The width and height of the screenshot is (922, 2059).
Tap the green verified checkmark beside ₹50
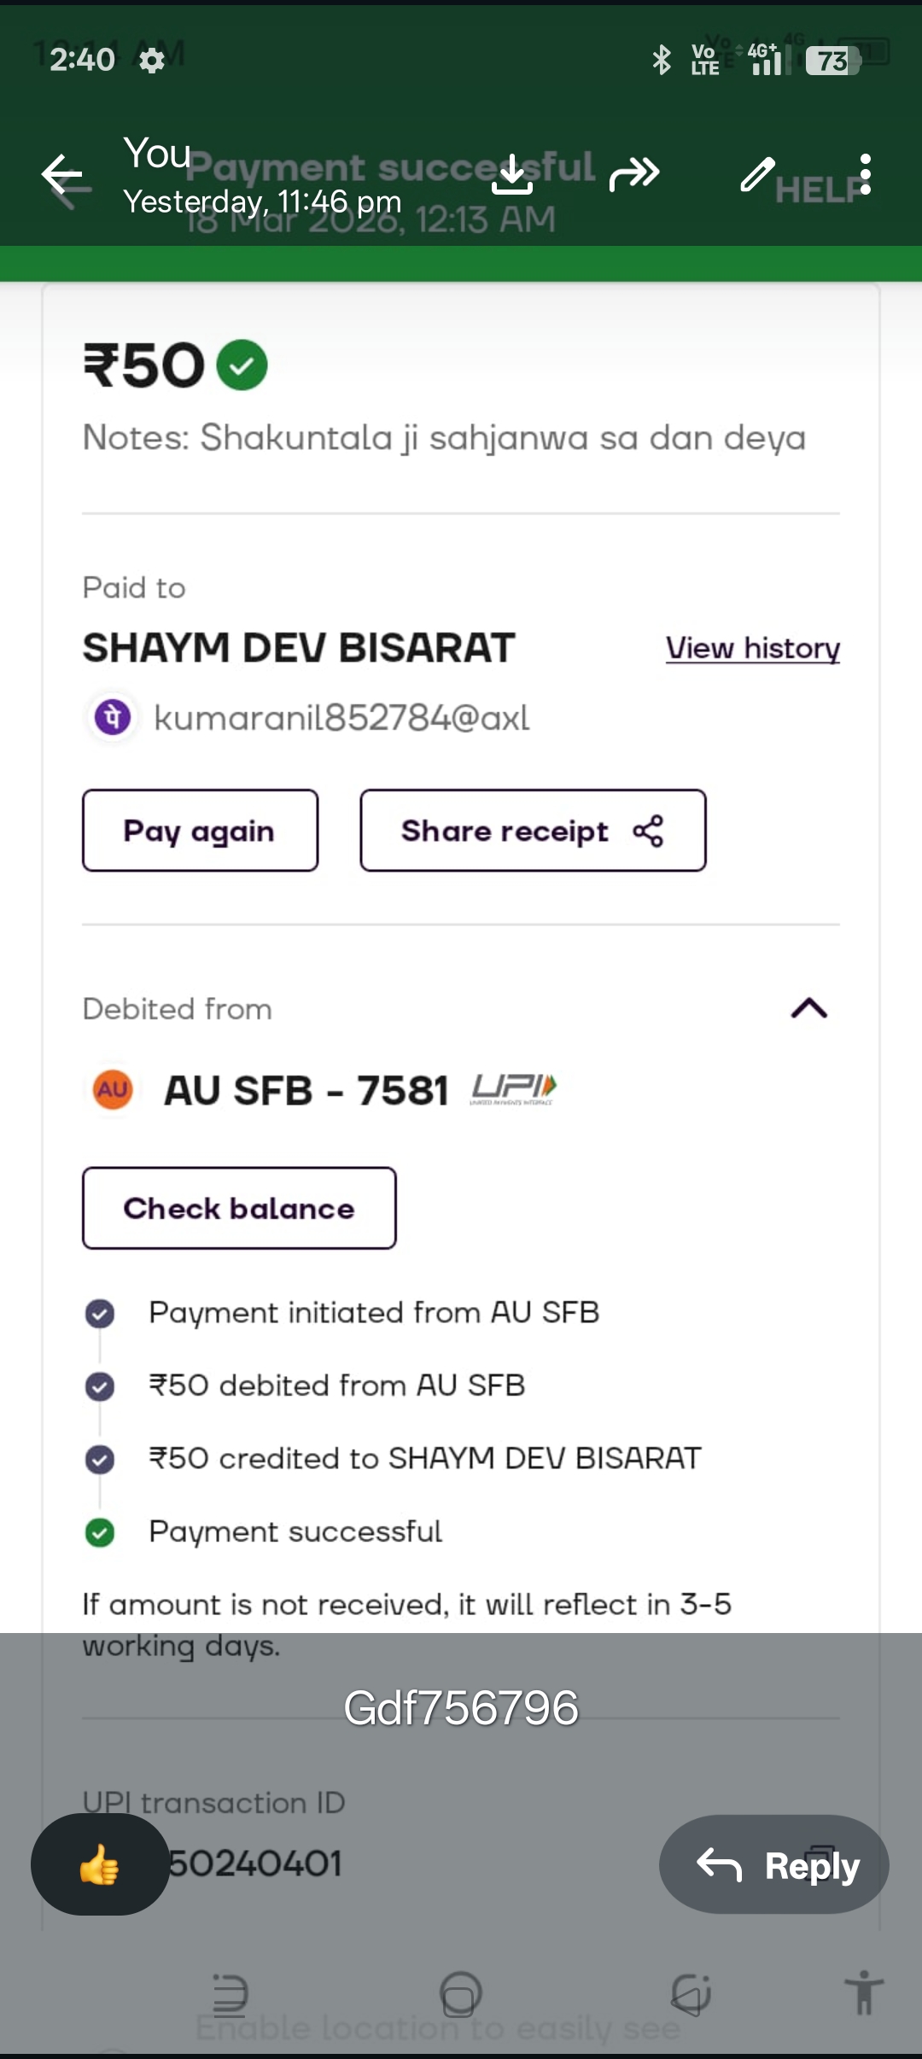click(242, 365)
